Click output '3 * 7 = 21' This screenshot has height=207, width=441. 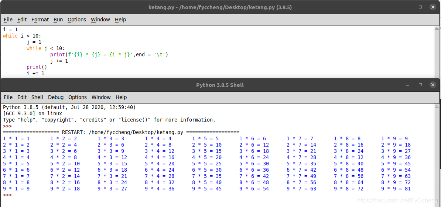tap(301, 151)
